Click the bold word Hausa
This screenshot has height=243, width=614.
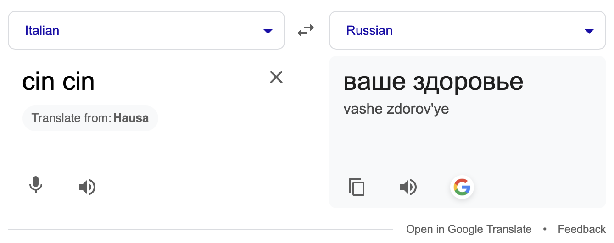click(x=131, y=118)
